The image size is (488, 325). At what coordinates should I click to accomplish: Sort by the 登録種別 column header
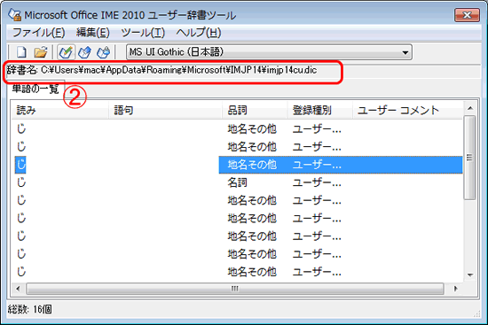[320, 110]
